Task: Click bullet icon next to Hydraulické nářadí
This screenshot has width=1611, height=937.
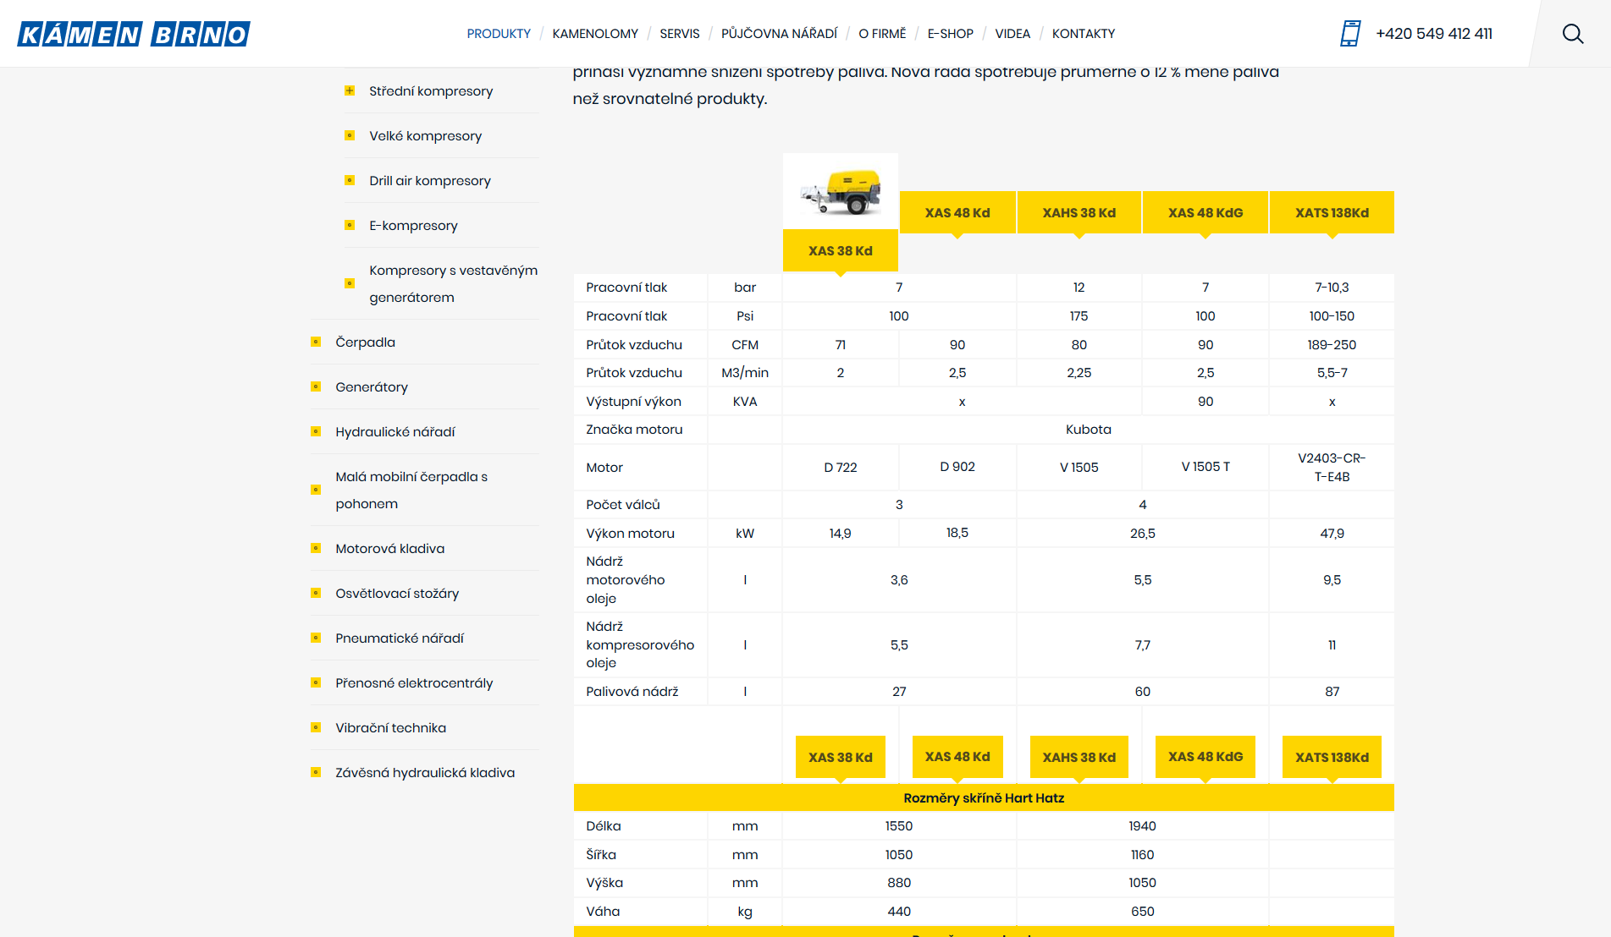Action: (316, 431)
